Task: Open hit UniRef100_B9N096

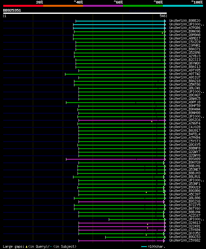Action: click(x=185, y=32)
